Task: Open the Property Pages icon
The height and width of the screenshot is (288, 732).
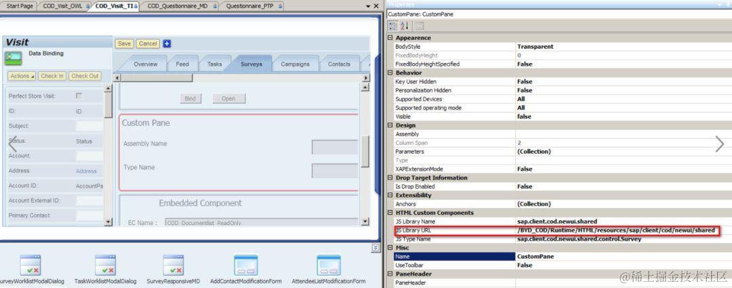Action: coord(420,26)
